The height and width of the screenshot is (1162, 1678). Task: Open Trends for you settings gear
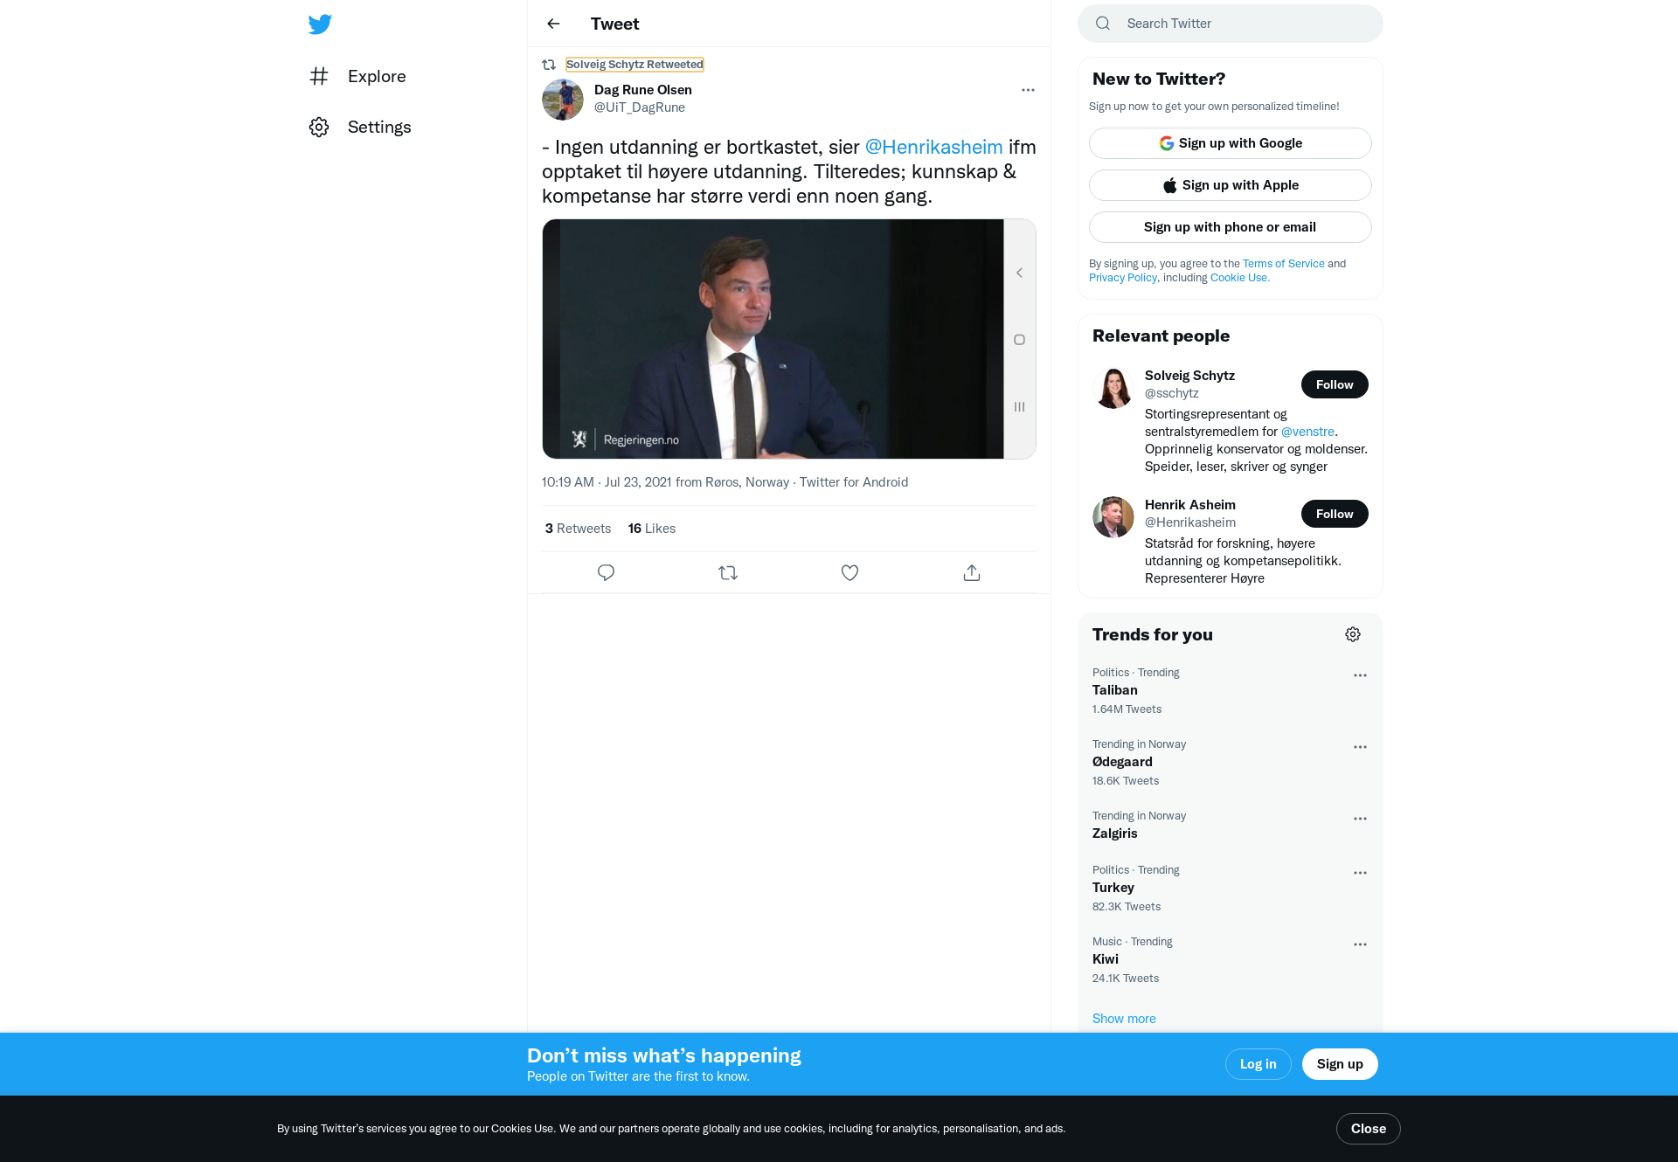(1353, 634)
